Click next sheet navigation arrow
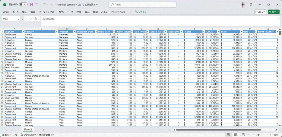 tap(12, 130)
